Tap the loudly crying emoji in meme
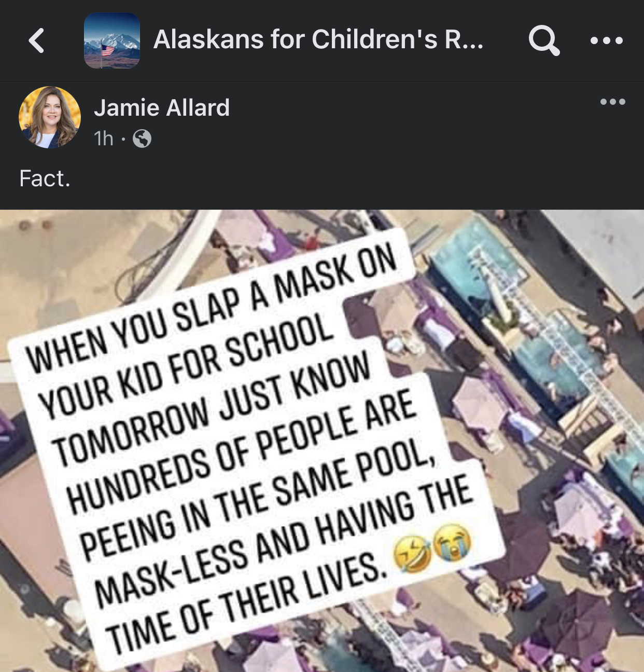Image resolution: width=644 pixels, height=672 pixels. 453,543
